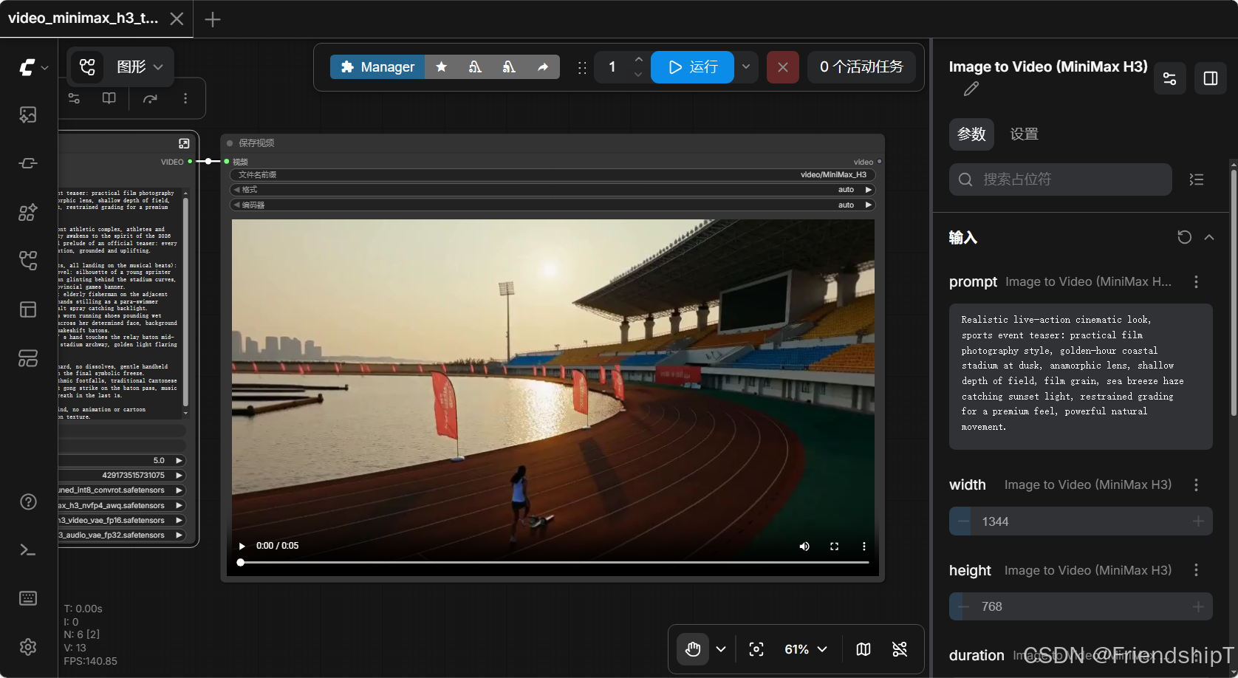1238x678 pixels.
Task: Edit the Image to Video panel title
Action: [x=971, y=89]
